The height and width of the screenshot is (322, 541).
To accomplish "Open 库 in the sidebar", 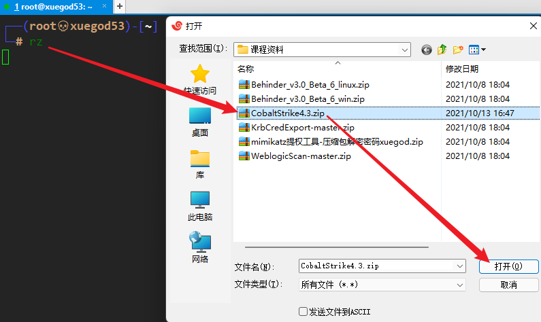I will pyautogui.click(x=200, y=164).
